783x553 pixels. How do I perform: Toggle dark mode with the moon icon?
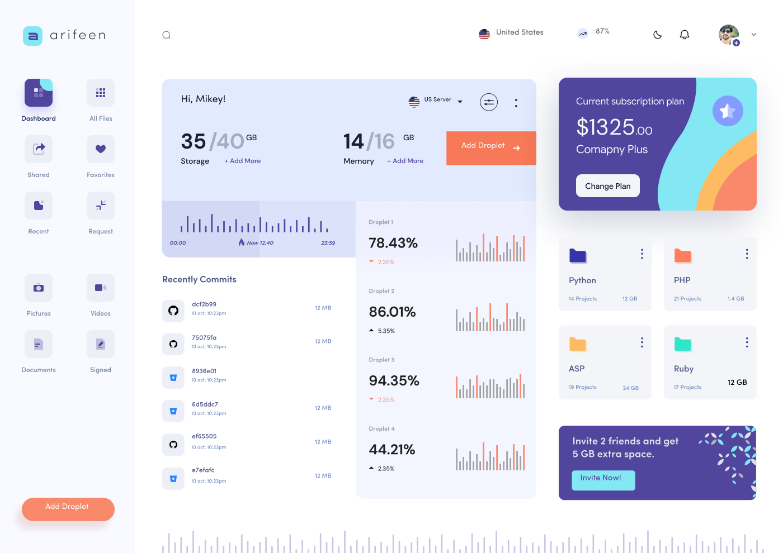pos(657,34)
